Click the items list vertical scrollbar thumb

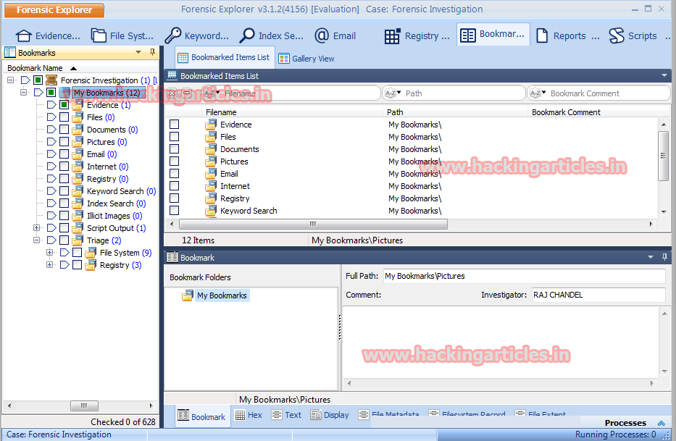click(663, 156)
